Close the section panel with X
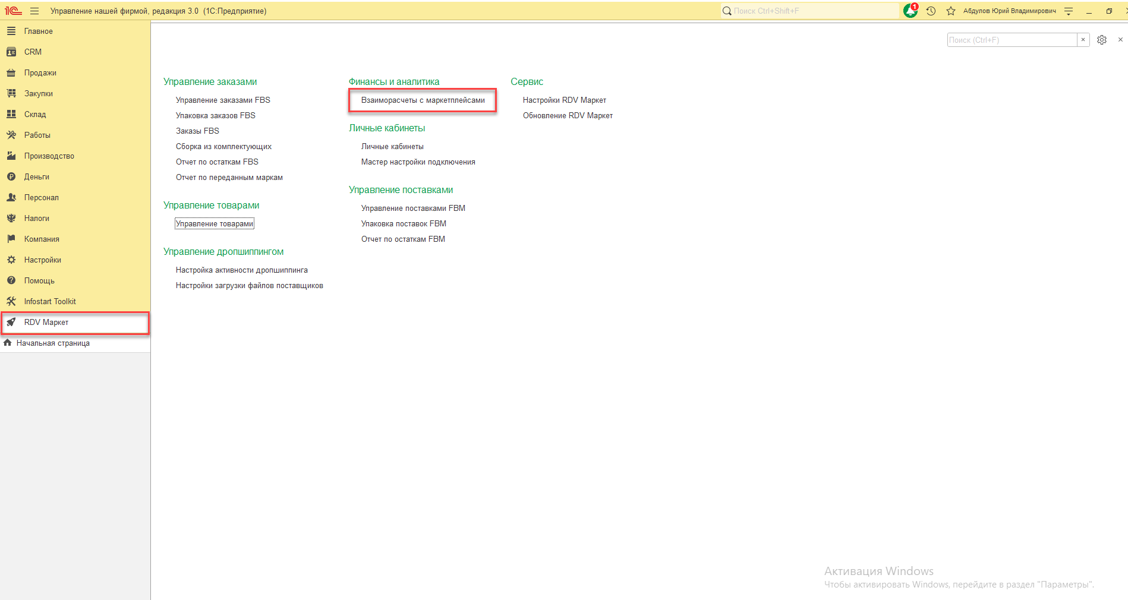This screenshot has height=600, width=1128. [1120, 40]
